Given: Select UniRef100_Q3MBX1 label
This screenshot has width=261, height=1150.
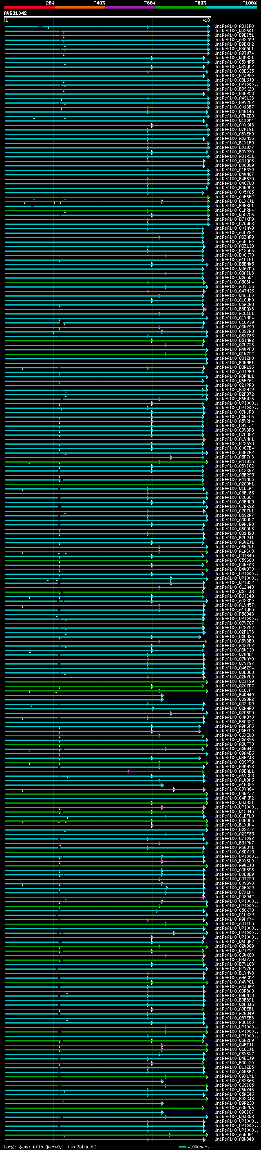Looking at the screenshot, I should coord(234,58).
